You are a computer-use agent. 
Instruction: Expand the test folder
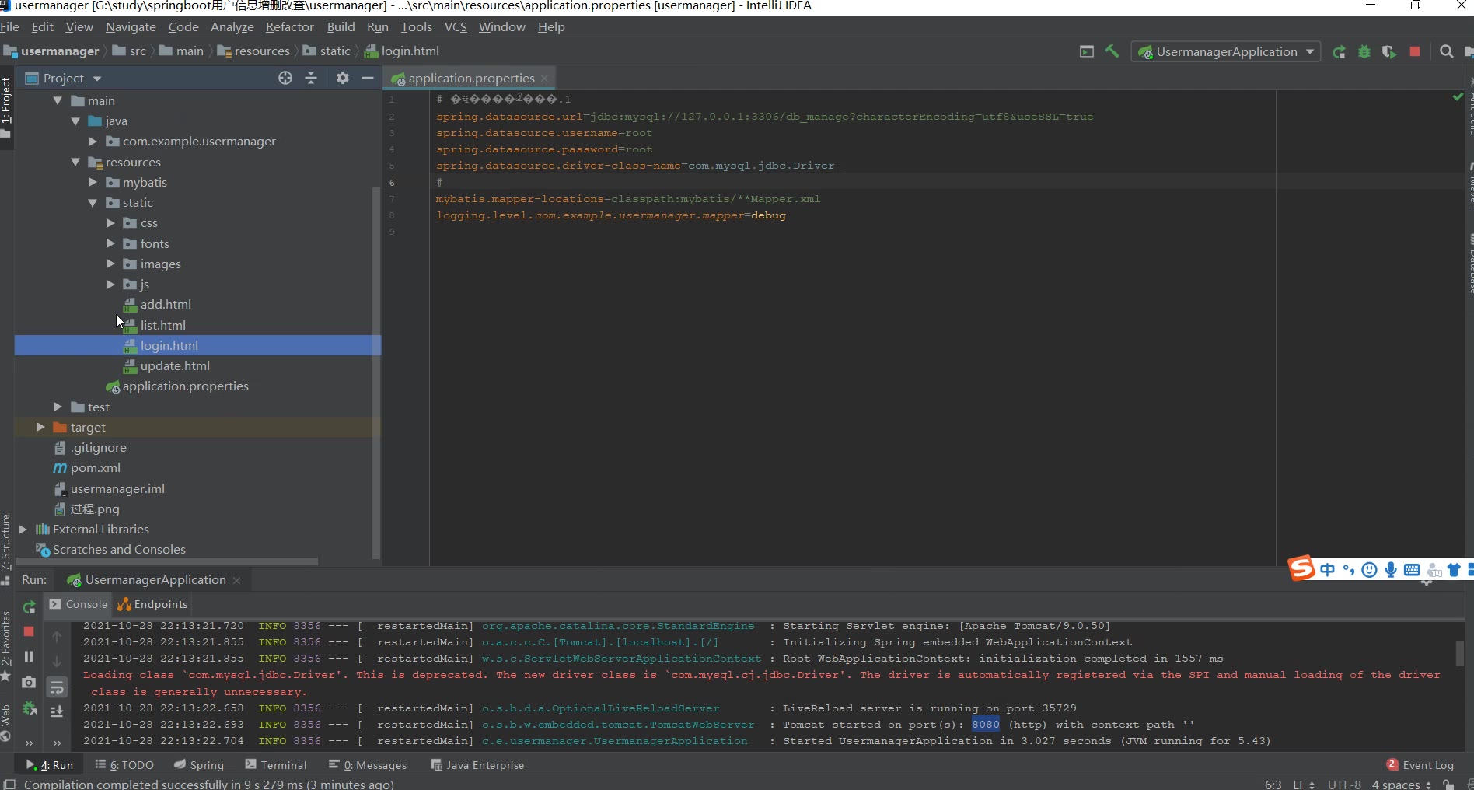[x=58, y=407]
